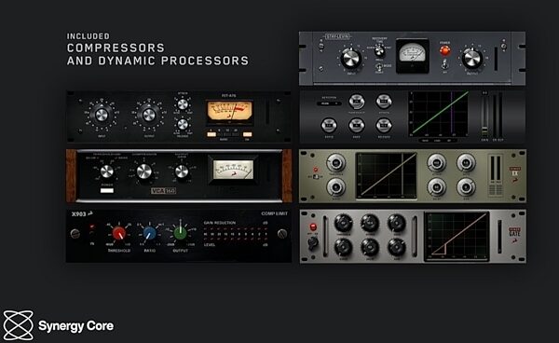The width and height of the screenshot is (559, 343).
Task: Click the Power EX transfer curve display
Action: [x=387, y=176]
